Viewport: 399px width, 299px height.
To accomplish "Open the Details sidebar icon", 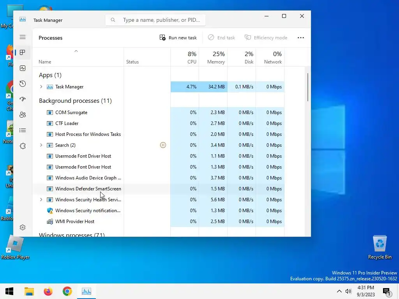I will [x=23, y=130].
